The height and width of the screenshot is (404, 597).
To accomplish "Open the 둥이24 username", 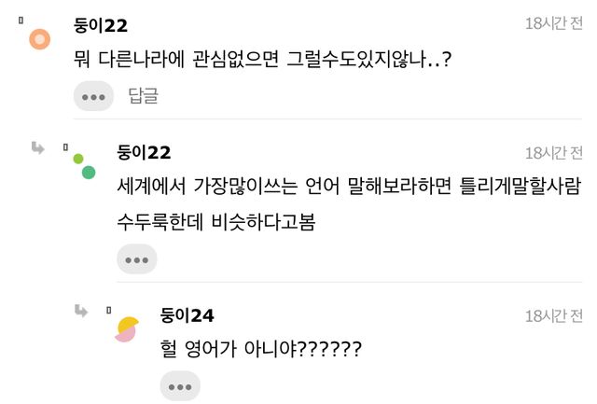I will tap(187, 315).
